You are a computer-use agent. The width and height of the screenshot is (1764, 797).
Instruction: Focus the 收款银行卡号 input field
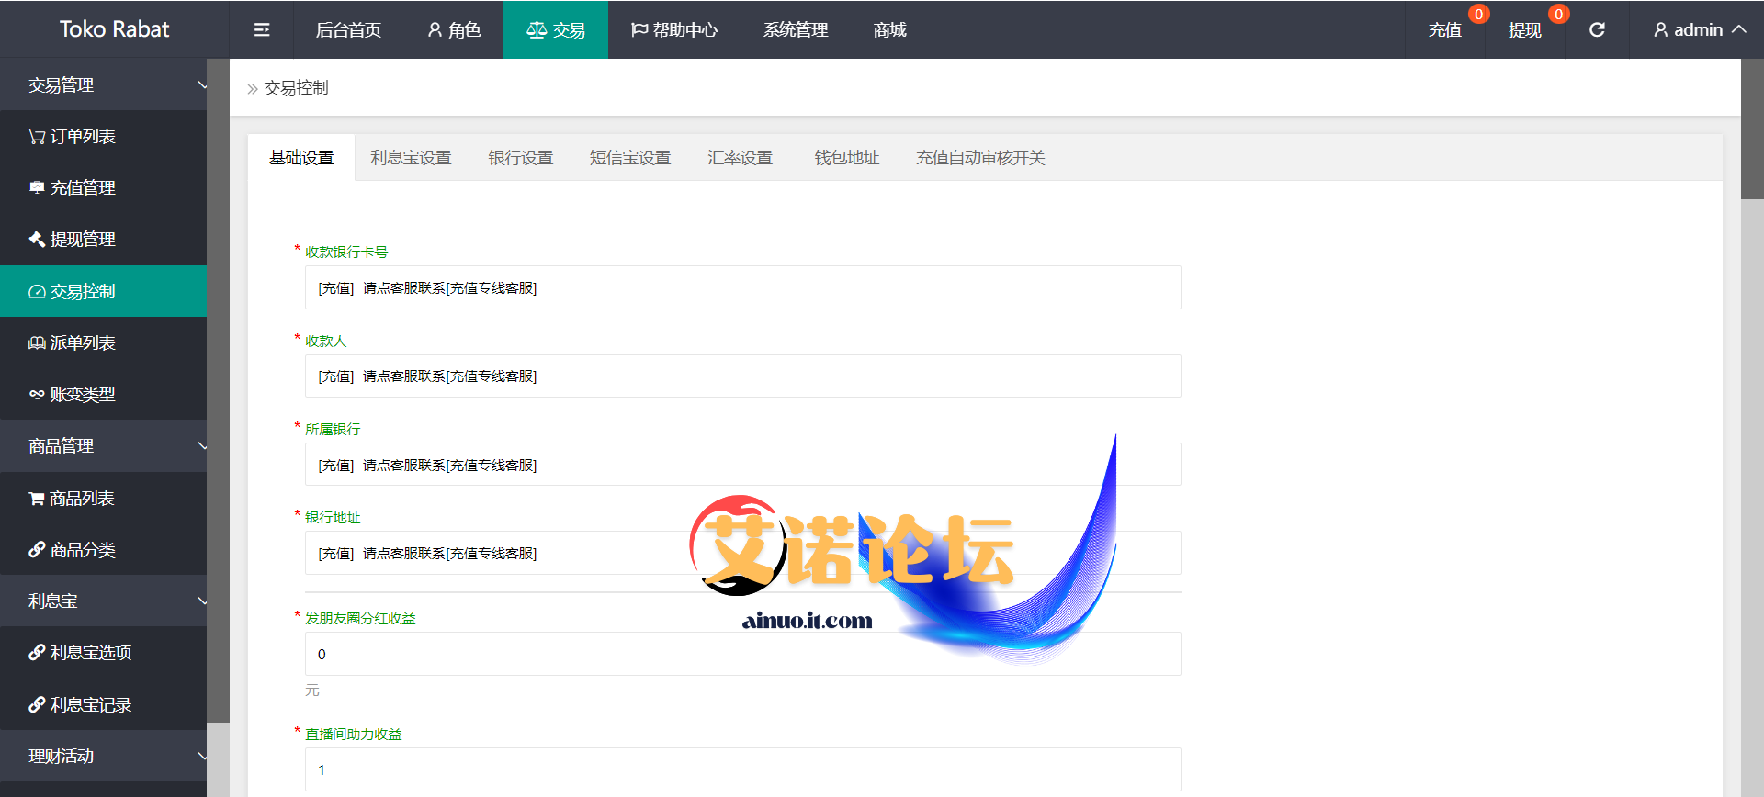(x=742, y=288)
